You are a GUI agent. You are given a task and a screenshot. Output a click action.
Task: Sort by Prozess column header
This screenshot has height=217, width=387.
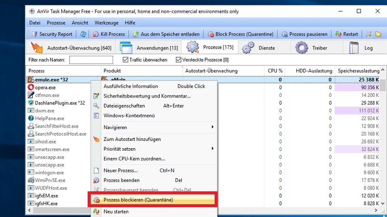pyautogui.click(x=63, y=71)
